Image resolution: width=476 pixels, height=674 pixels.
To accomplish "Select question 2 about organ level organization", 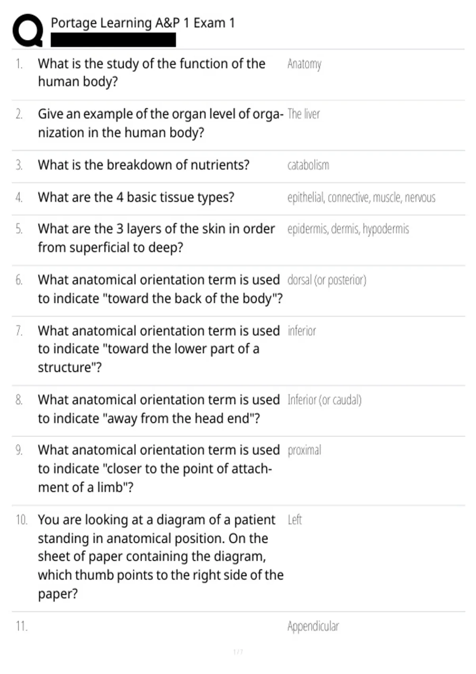I will point(161,123).
